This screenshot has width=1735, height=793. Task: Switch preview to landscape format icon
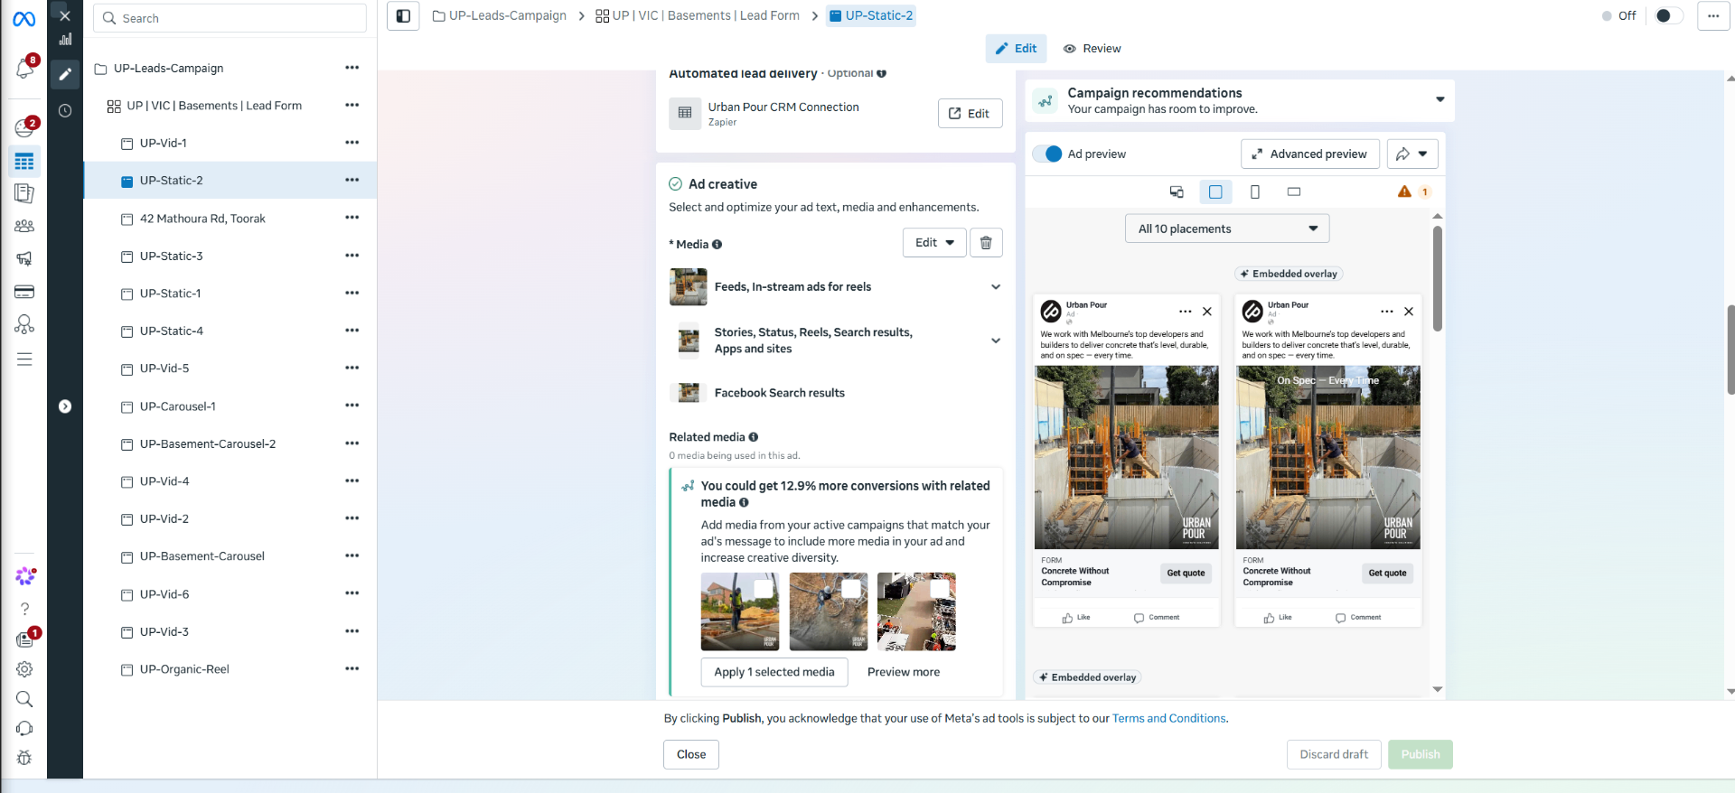1294,191
